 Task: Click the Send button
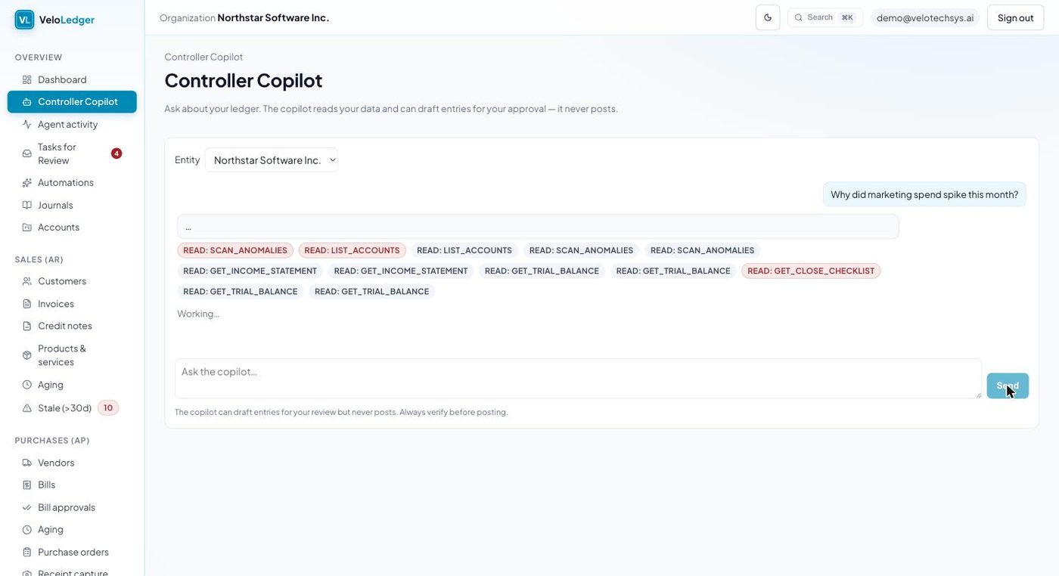tap(1008, 386)
